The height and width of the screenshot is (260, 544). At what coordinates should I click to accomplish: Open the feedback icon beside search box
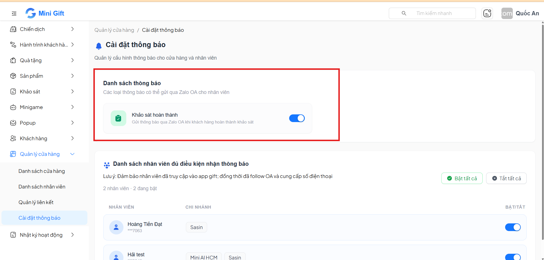click(x=487, y=13)
